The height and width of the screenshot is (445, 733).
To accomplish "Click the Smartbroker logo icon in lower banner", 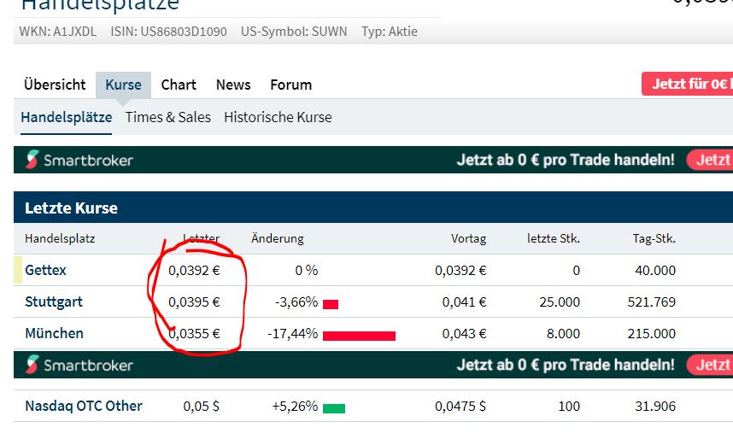I will [x=32, y=365].
